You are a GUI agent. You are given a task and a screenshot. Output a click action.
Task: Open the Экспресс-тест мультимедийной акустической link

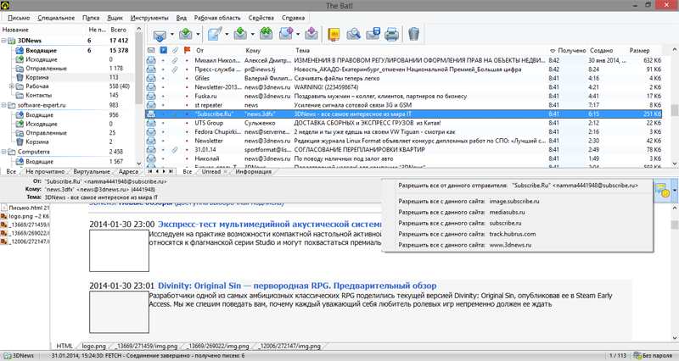(x=269, y=225)
